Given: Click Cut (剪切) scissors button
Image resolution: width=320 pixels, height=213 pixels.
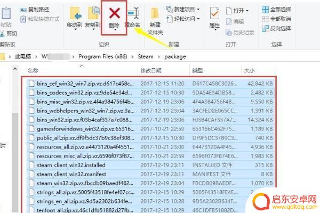Looking at the screenshot, I should click(x=9, y=34).
